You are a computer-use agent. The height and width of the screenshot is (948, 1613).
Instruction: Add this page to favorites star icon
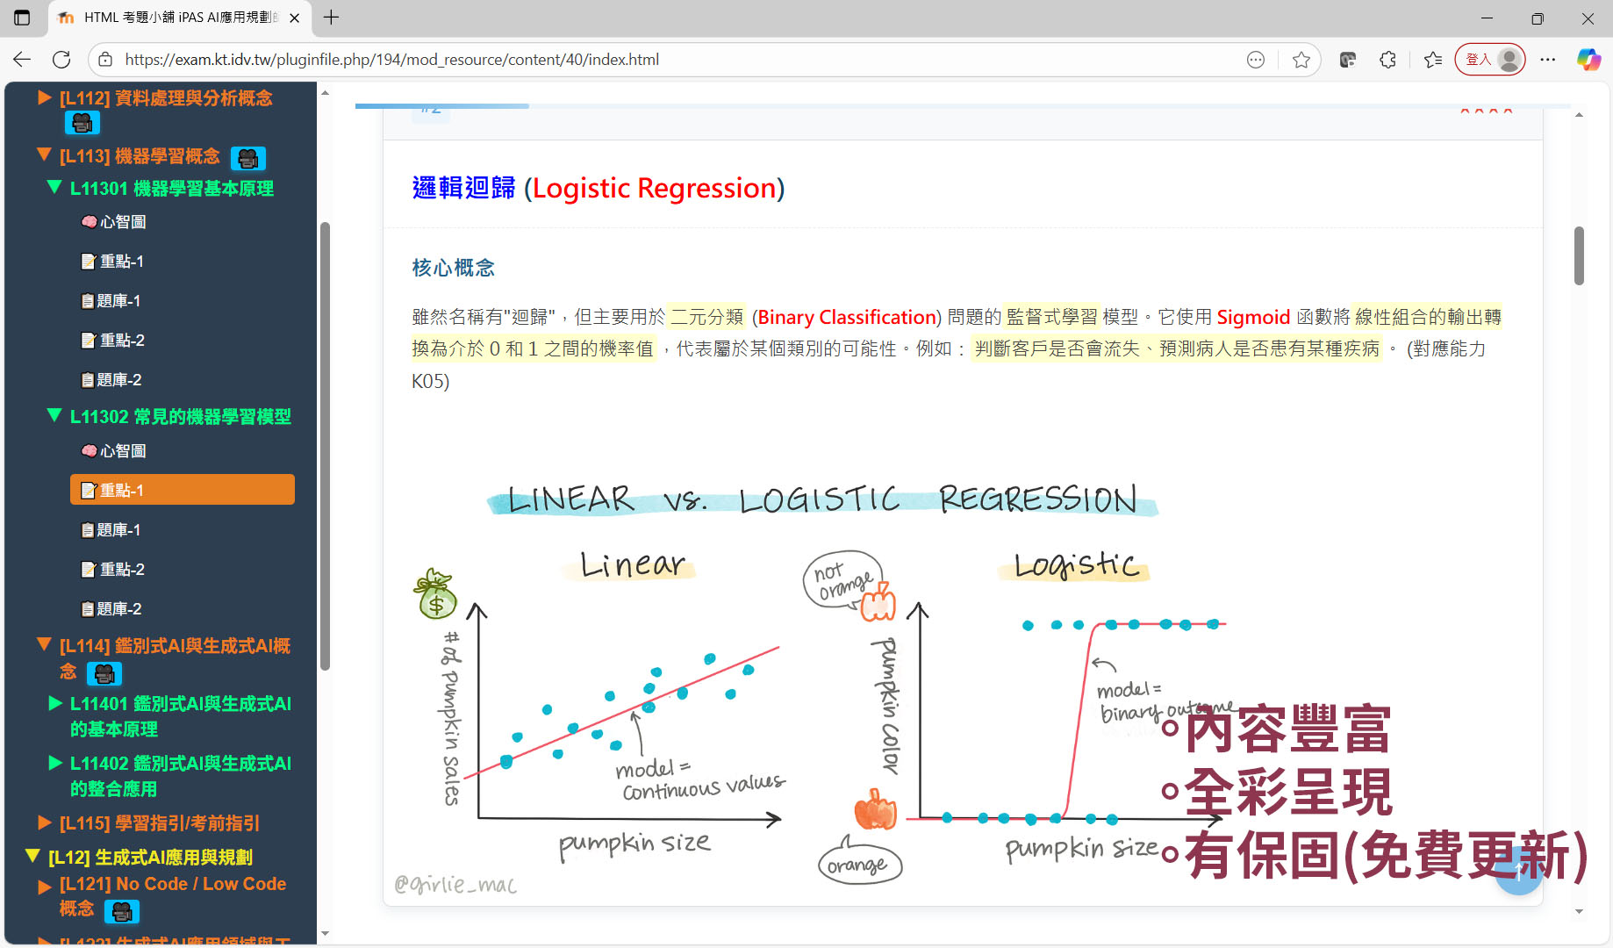[1301, 60]
